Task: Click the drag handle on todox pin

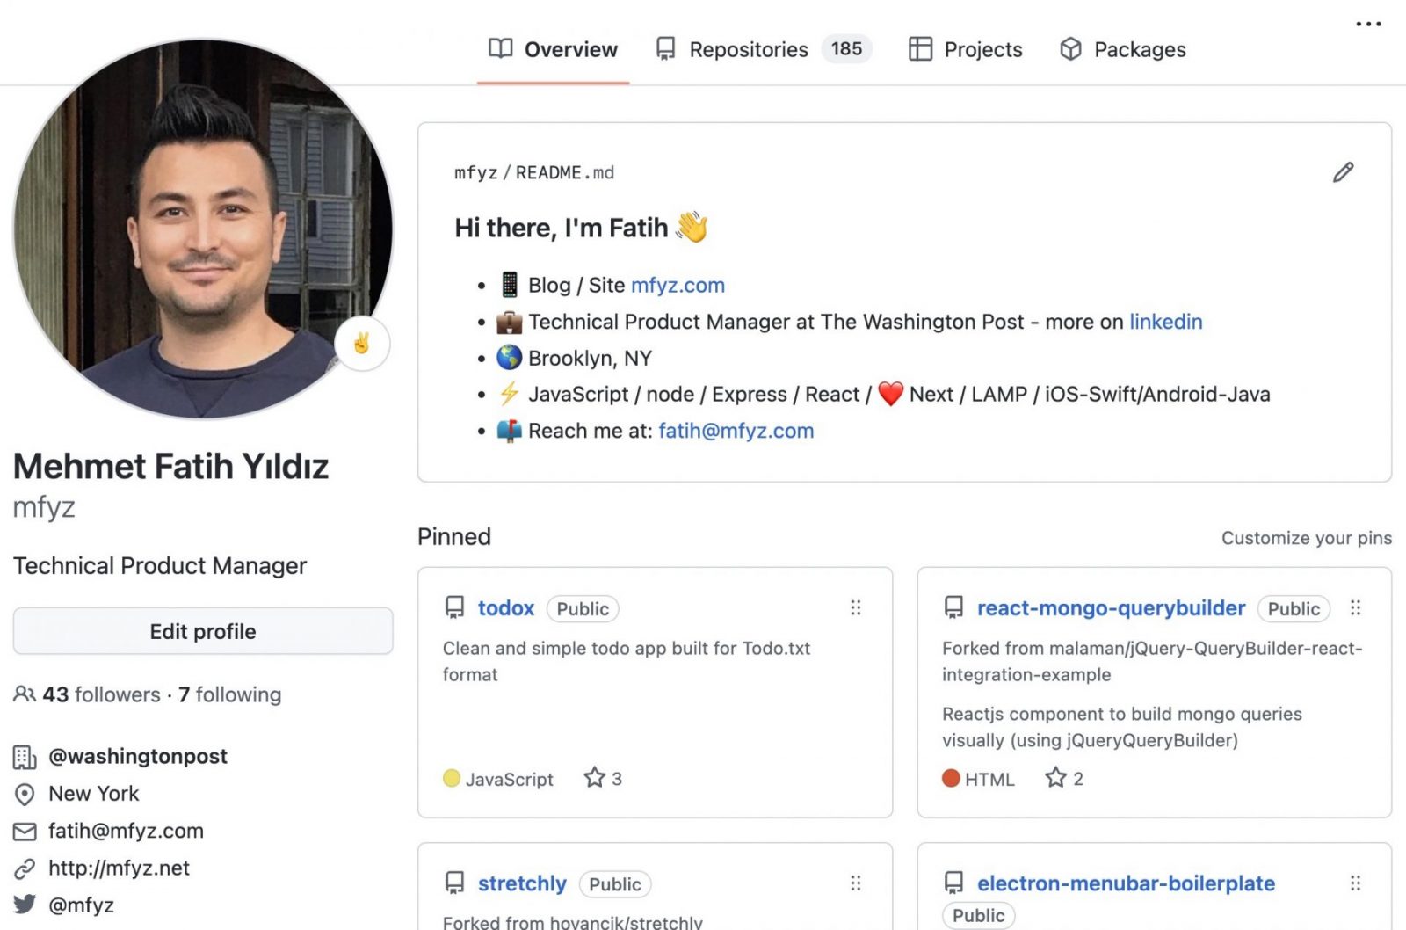Action: pos(856,607)
